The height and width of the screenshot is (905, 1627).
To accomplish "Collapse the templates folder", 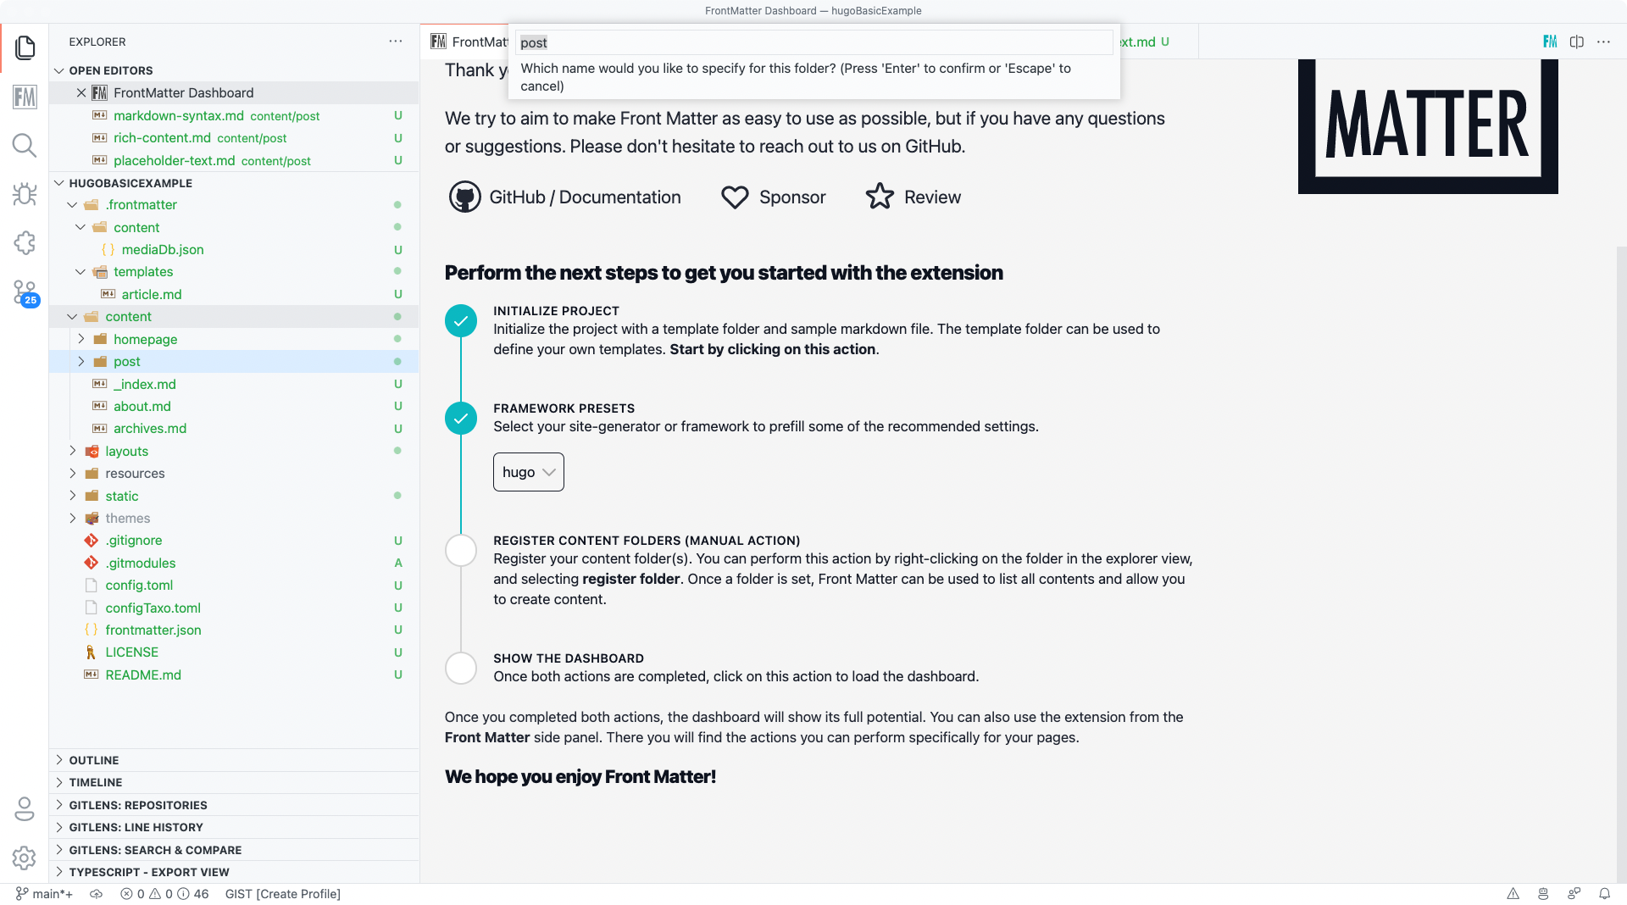I will pyautogui.click(x=81, y=272).
